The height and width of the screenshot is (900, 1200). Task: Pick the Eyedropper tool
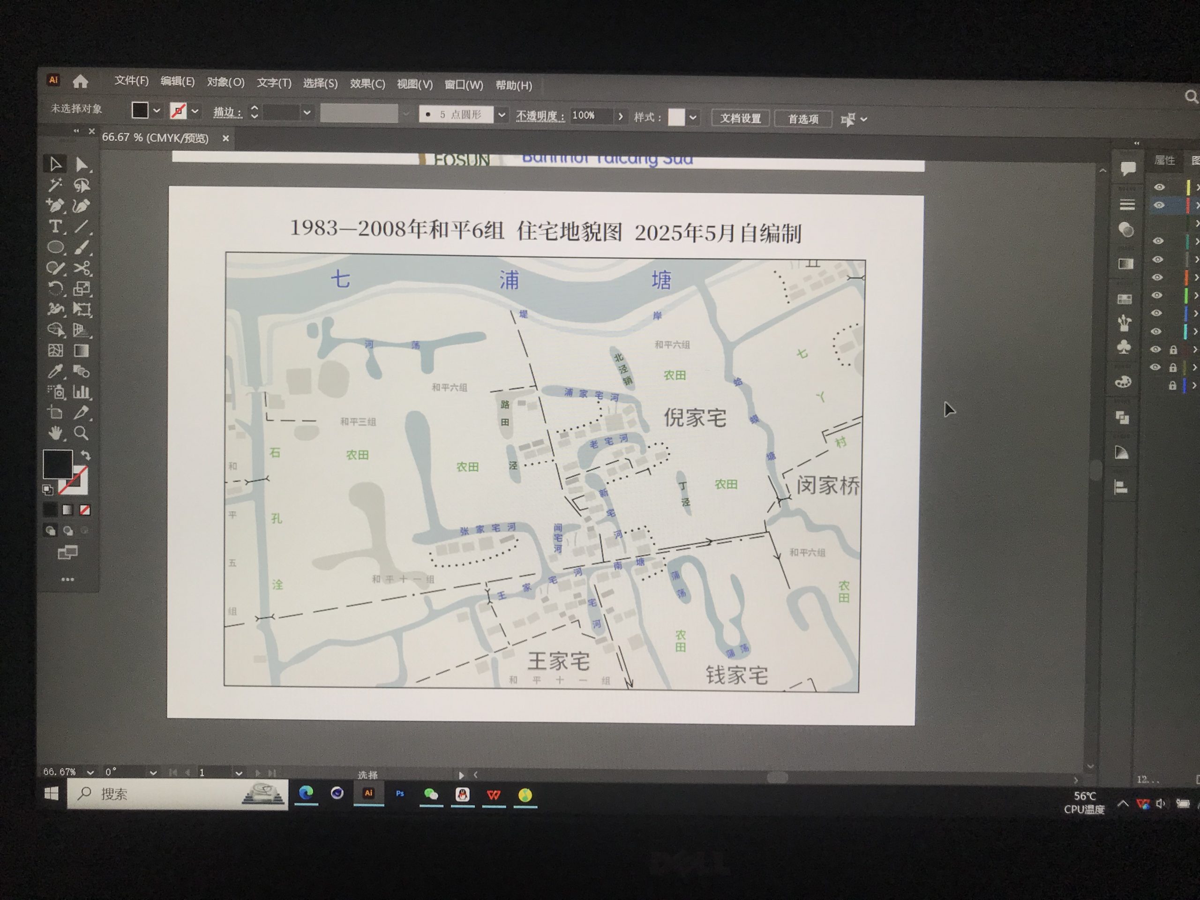[55, 372]
